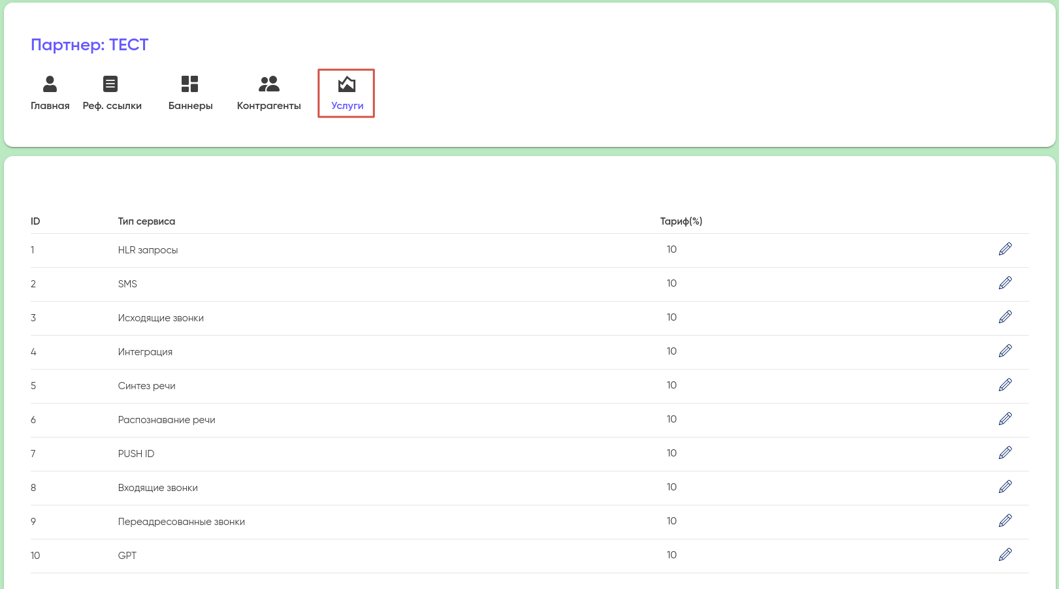Edit Распознавание речи row with pencil
Screen dimensions: 1059x589
click(1005, 419)
